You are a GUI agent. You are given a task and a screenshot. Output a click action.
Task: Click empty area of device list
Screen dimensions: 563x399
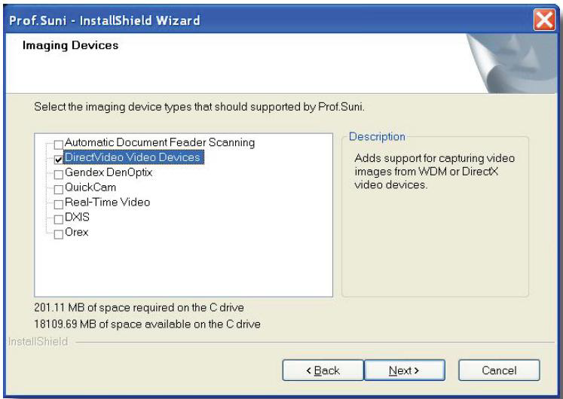tap(183, 267)
